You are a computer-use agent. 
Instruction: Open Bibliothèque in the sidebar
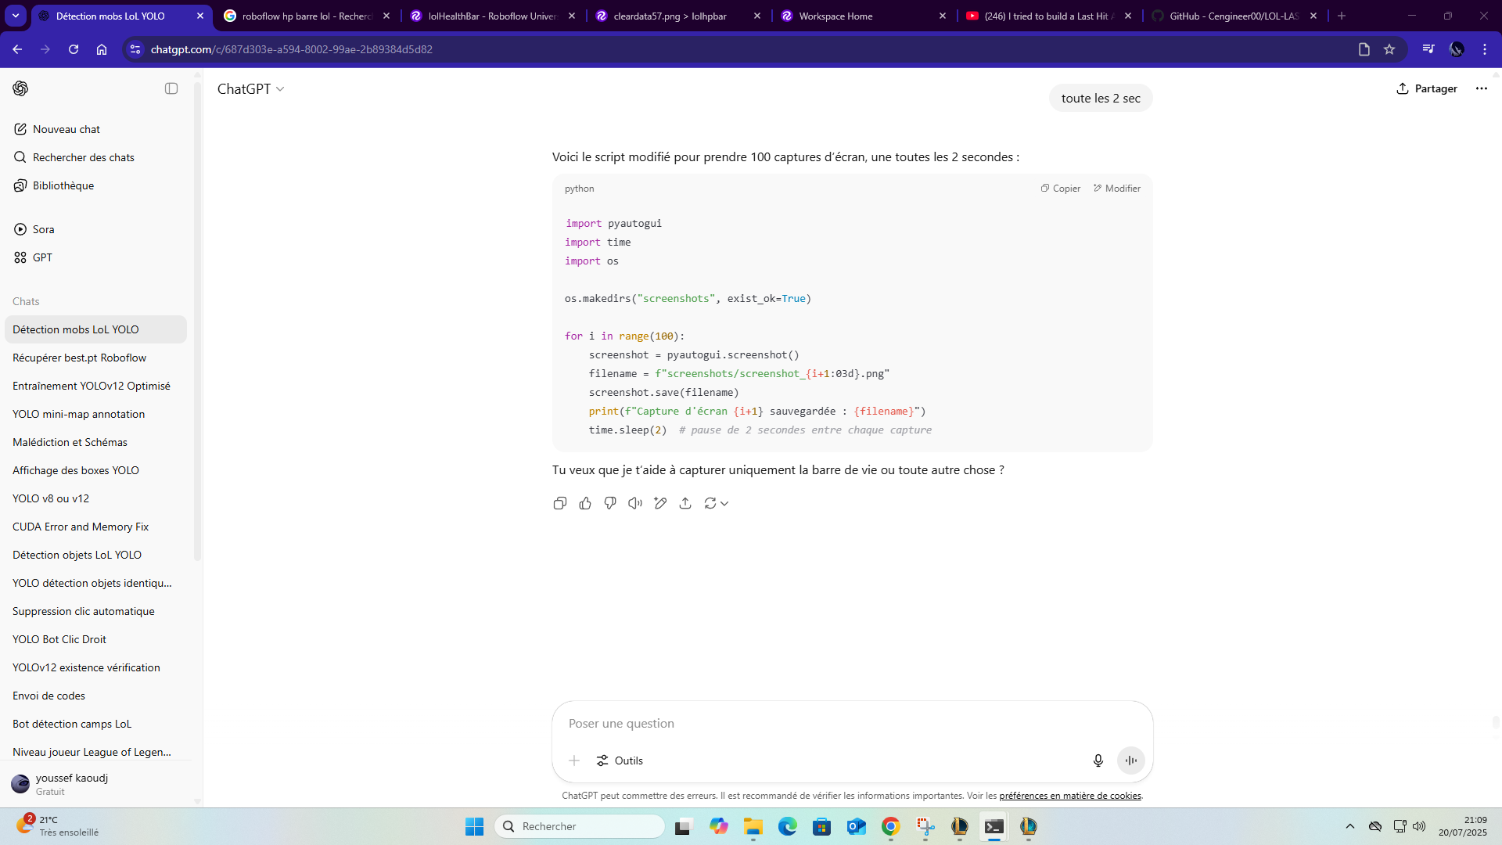(96, 185)
